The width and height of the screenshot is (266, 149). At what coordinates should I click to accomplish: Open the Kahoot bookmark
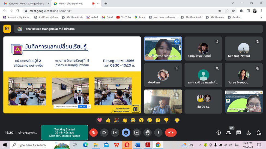(17, 17)
